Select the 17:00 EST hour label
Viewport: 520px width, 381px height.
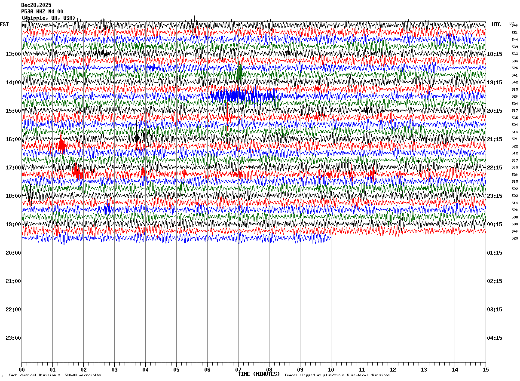(13, 168)
